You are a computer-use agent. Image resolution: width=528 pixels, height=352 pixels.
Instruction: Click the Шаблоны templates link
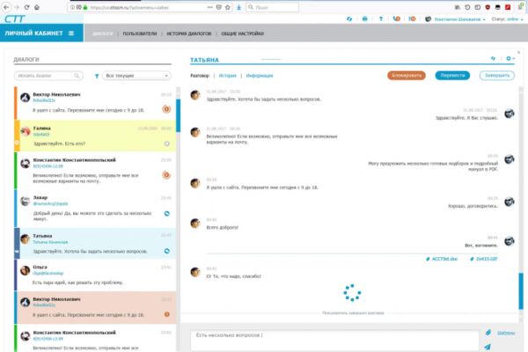point(506,334)
